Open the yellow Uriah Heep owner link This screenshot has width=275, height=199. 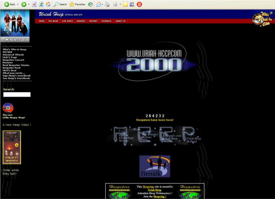154,190
